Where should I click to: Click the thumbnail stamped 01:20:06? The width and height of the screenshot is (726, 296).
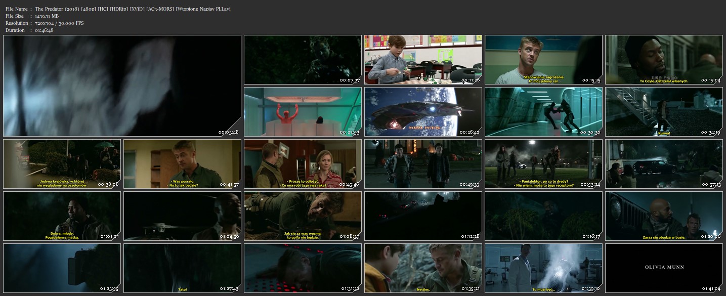(x=664, y=216)
